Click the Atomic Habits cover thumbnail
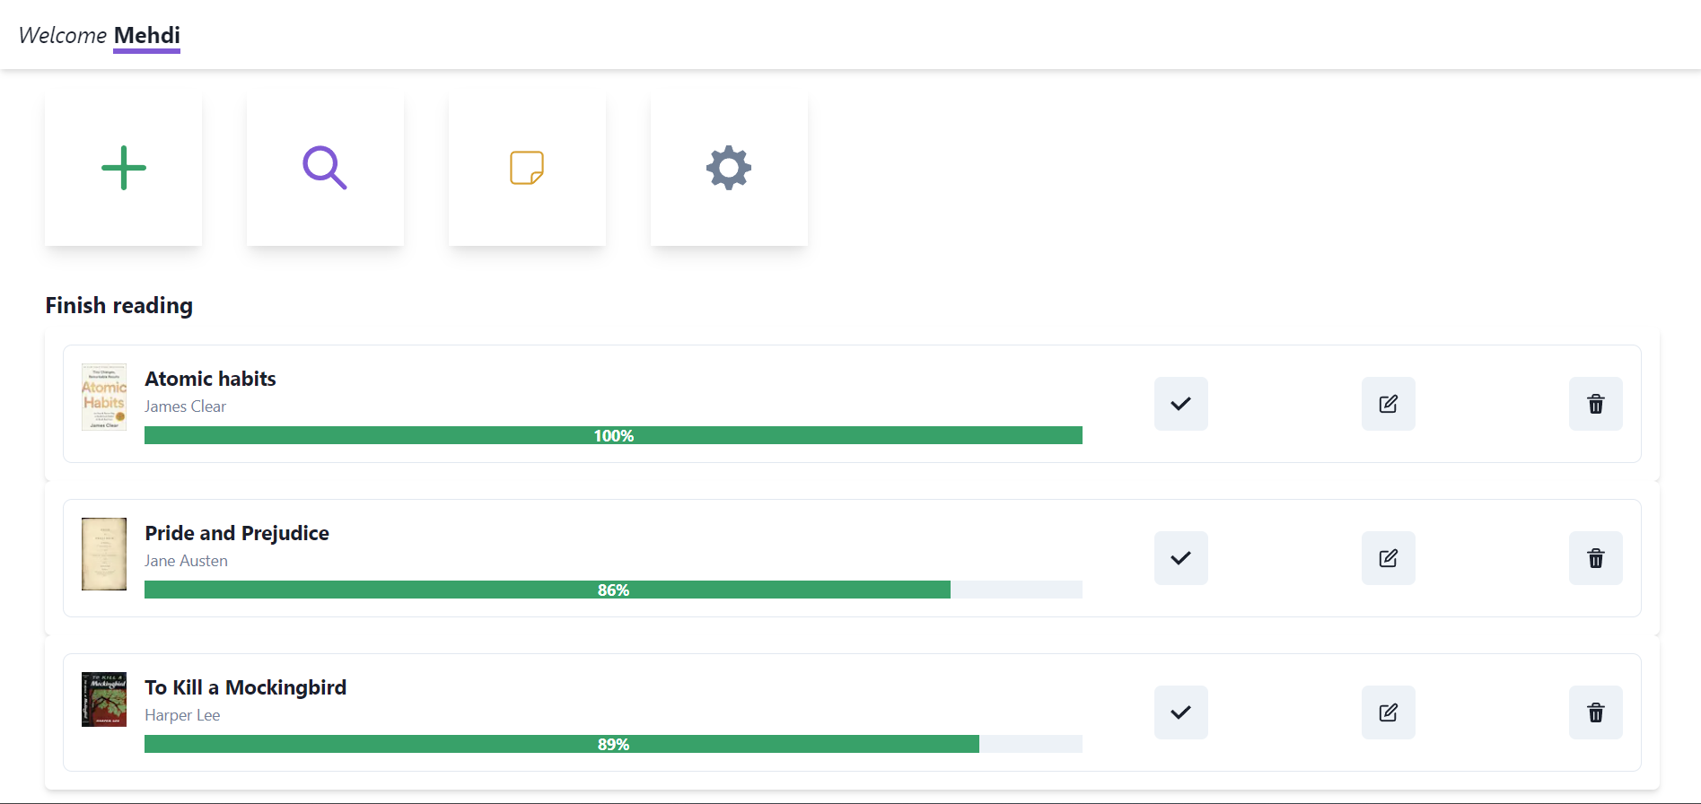Image resolution: width=1701 pixels, height=804 pixels. point(104,397)
